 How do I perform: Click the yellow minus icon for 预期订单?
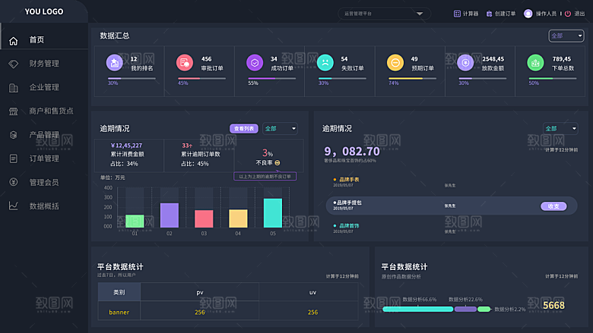click(395, 63)
